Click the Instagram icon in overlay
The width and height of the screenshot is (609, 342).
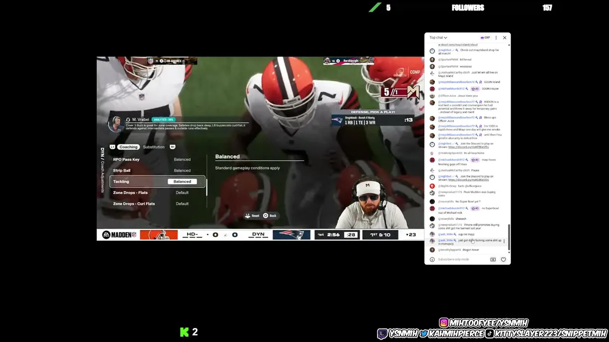click(x=444, y=323)
